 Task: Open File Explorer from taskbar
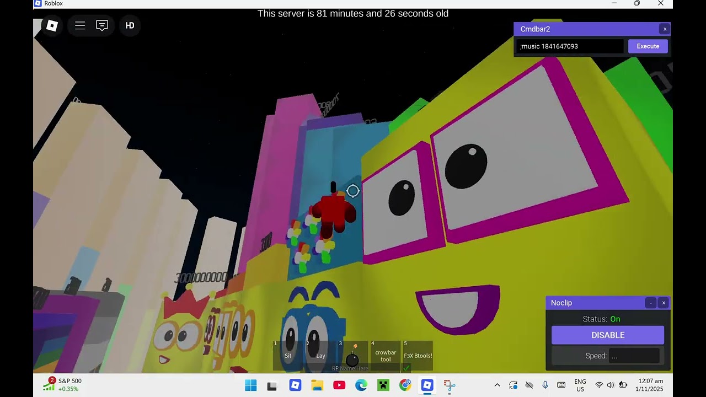(317, 385)
